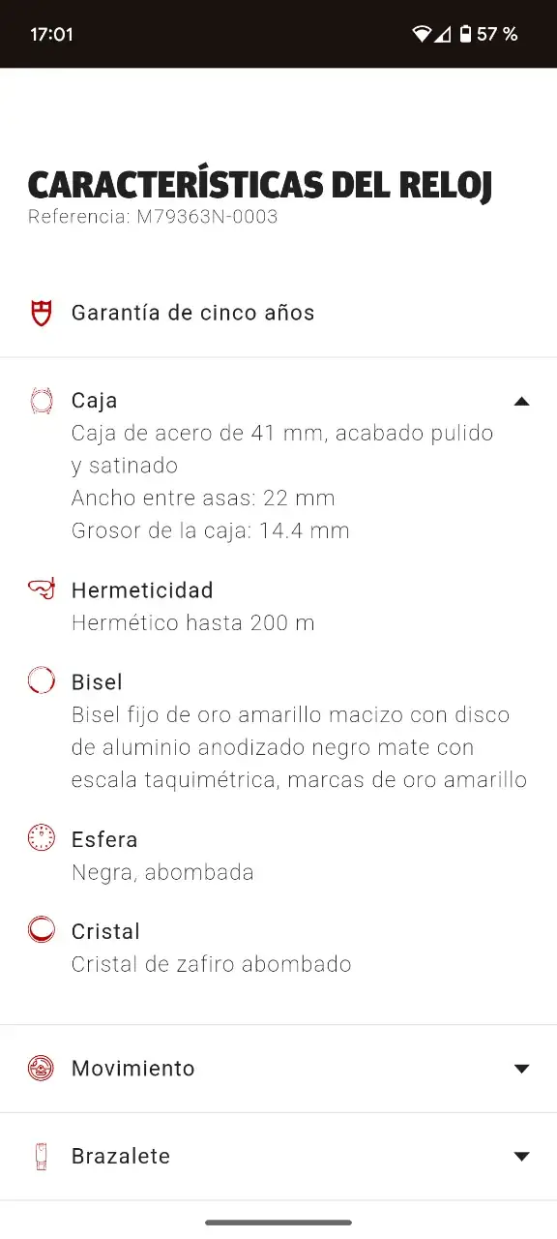This screenshot has height=1239, width=557.
Task: Tap the bezel ring icon beside Bisel
Action: pyautogui.click(x=41, y=680)
